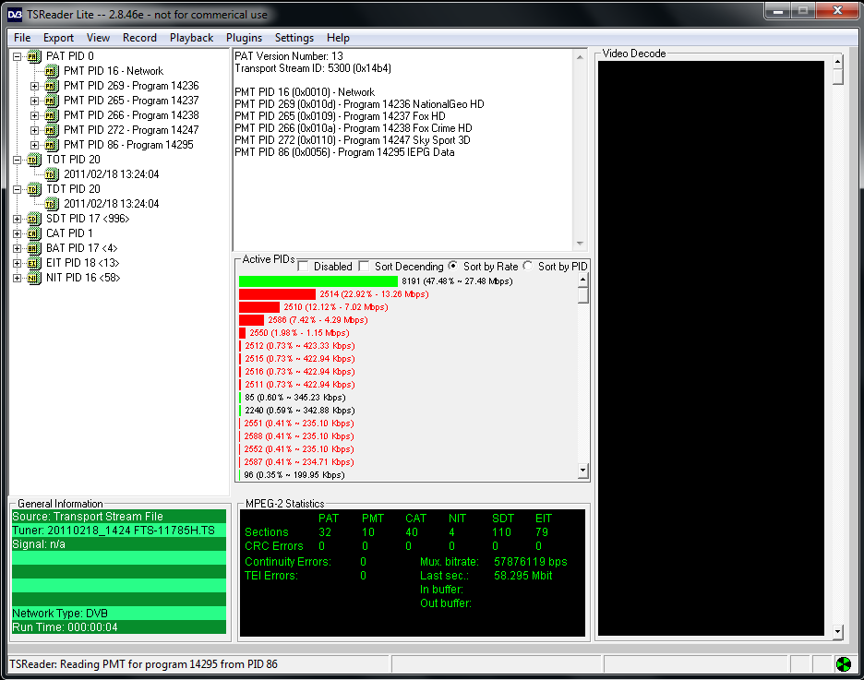
Task: Click the Active PIDs scroll up arrow
Action: 583,280
